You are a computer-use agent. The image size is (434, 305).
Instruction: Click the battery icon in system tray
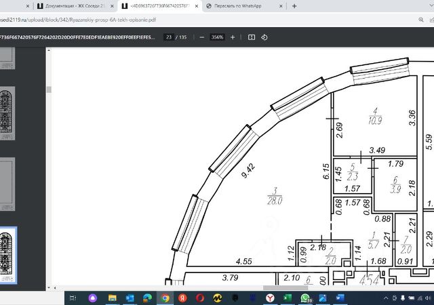pos(412,298)
